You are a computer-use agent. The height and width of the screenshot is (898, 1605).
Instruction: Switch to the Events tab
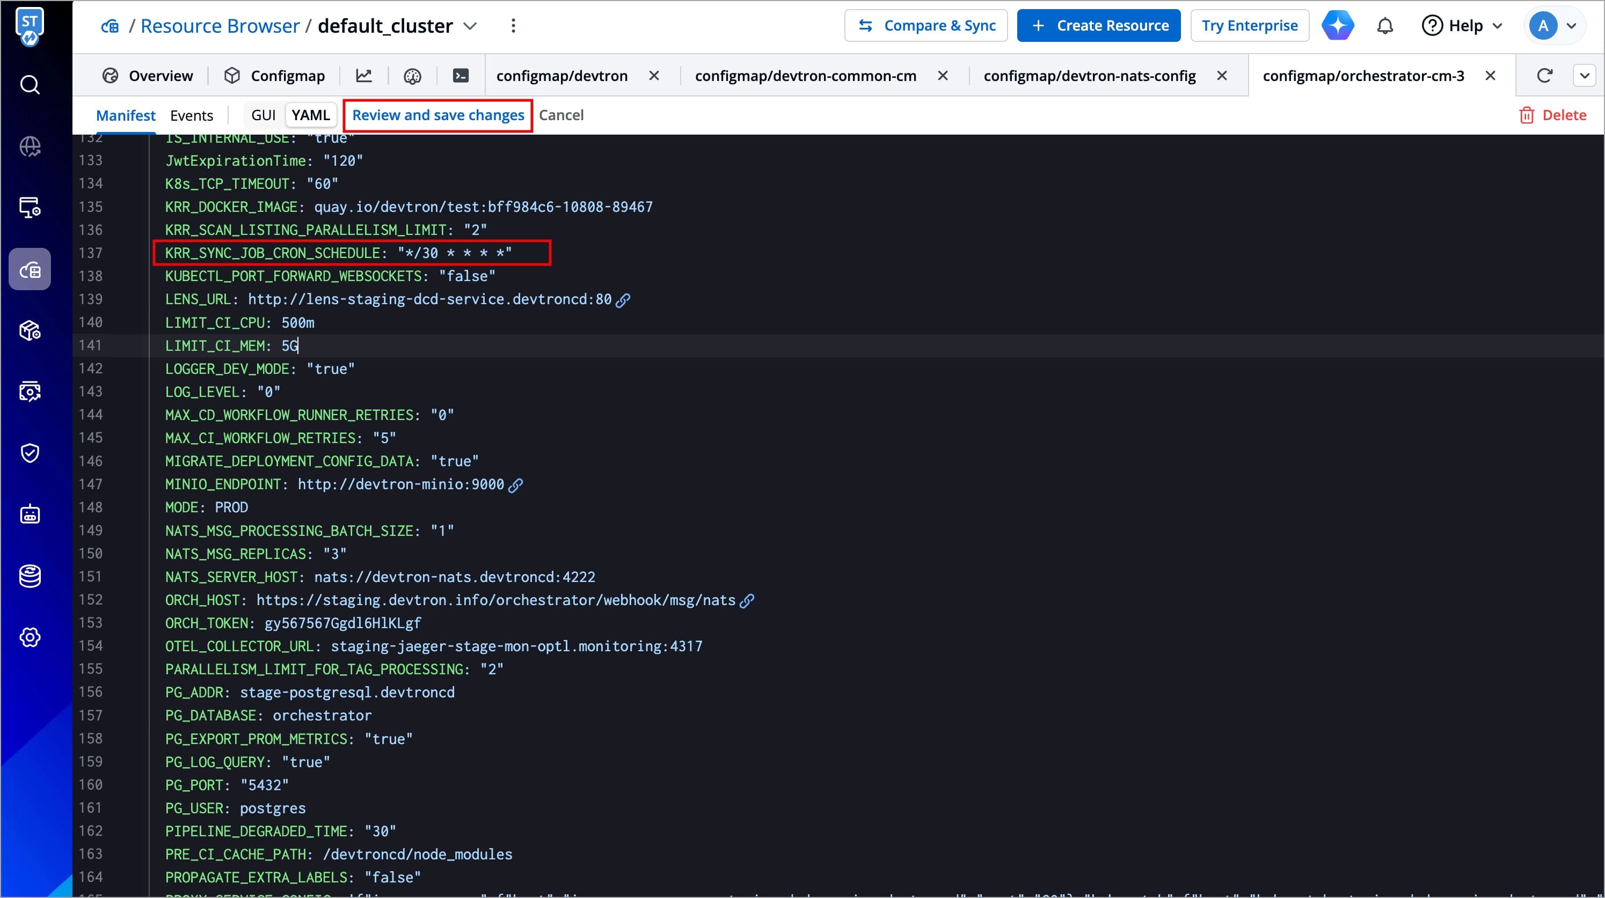pos(191,115)
